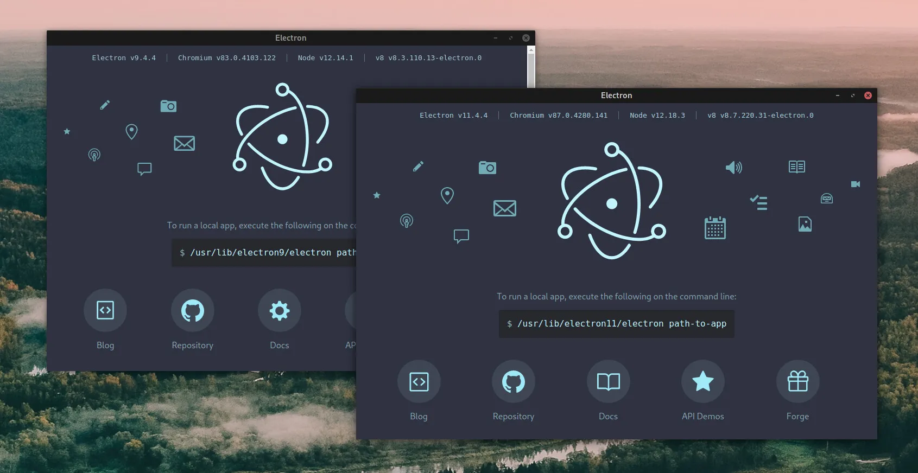Click the speaker volume icon in front window

point(733,168)
